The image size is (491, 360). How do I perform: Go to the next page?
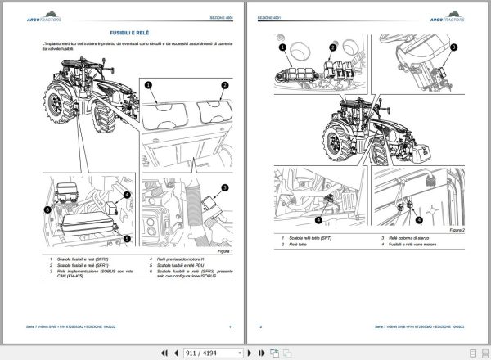[250, 353]
